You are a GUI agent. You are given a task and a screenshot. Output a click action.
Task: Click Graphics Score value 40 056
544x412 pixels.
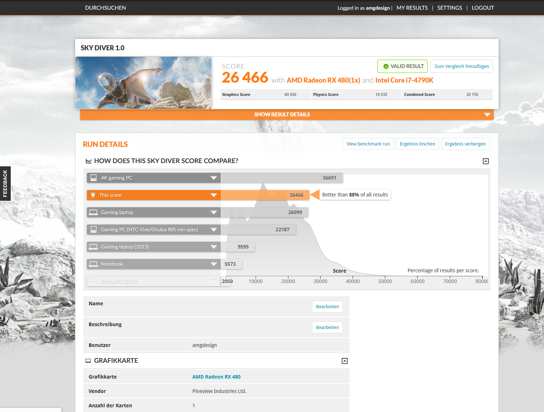click(290, 94)
